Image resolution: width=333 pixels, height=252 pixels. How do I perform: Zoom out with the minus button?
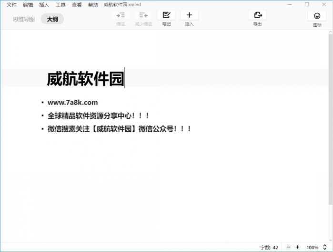coord(288,247)
